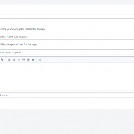Focus the empty field above the monogram text
The image size is (134, 134).
pyautogui.click(x=67, y=21)
